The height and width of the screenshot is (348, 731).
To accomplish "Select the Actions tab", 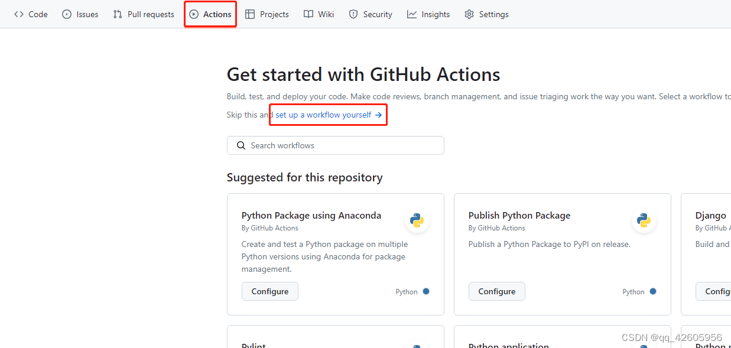I will point(210,14).
